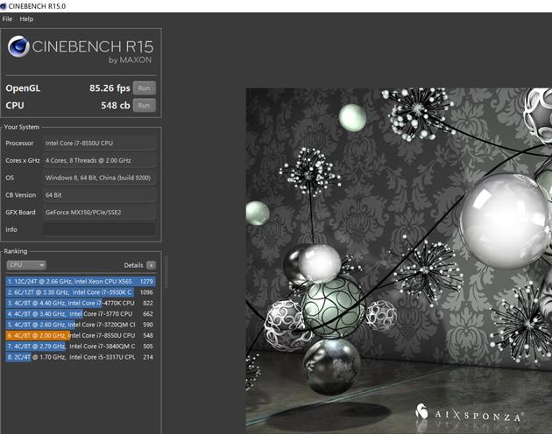Click the Cores x GHz field
This screenshot has height=434, width=552.
99,160
